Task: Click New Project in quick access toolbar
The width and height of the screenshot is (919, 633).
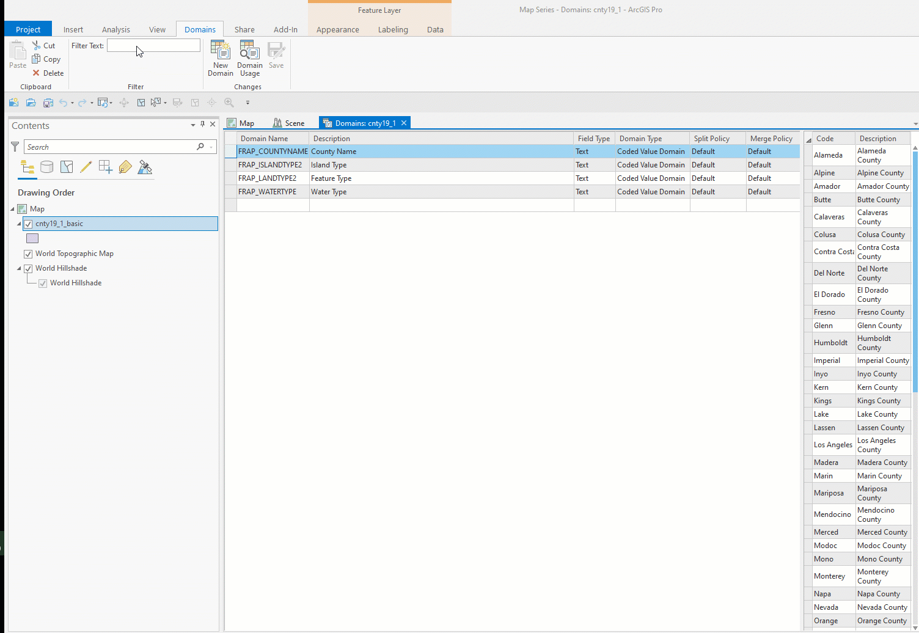Action: [x=13, y=103]
